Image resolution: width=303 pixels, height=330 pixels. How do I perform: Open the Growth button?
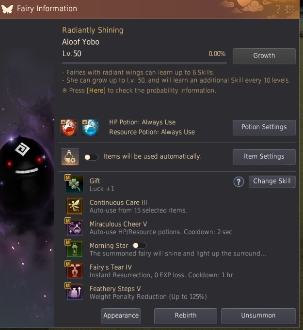[x=264, y=56]
